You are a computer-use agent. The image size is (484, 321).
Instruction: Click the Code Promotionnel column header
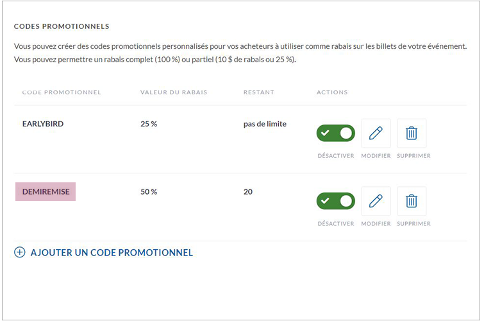pyautogui.click(x=62, y=92)
